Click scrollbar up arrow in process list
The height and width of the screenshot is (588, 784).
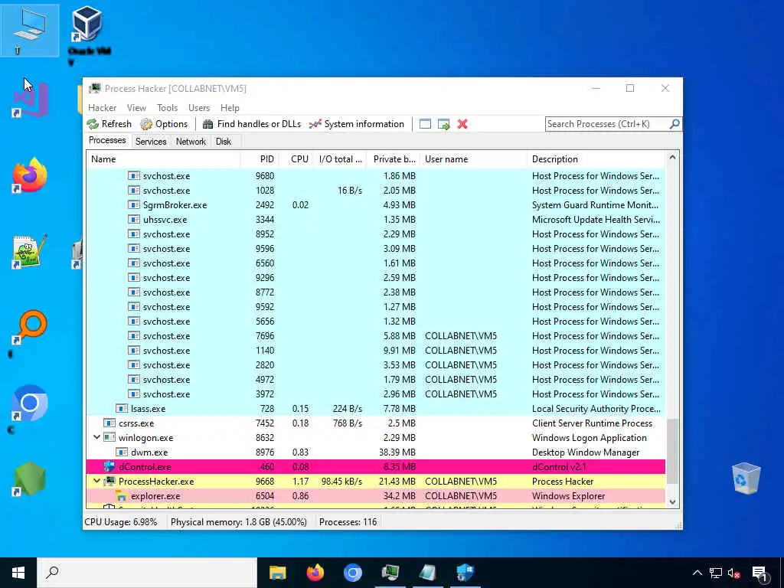click(672, 158)
